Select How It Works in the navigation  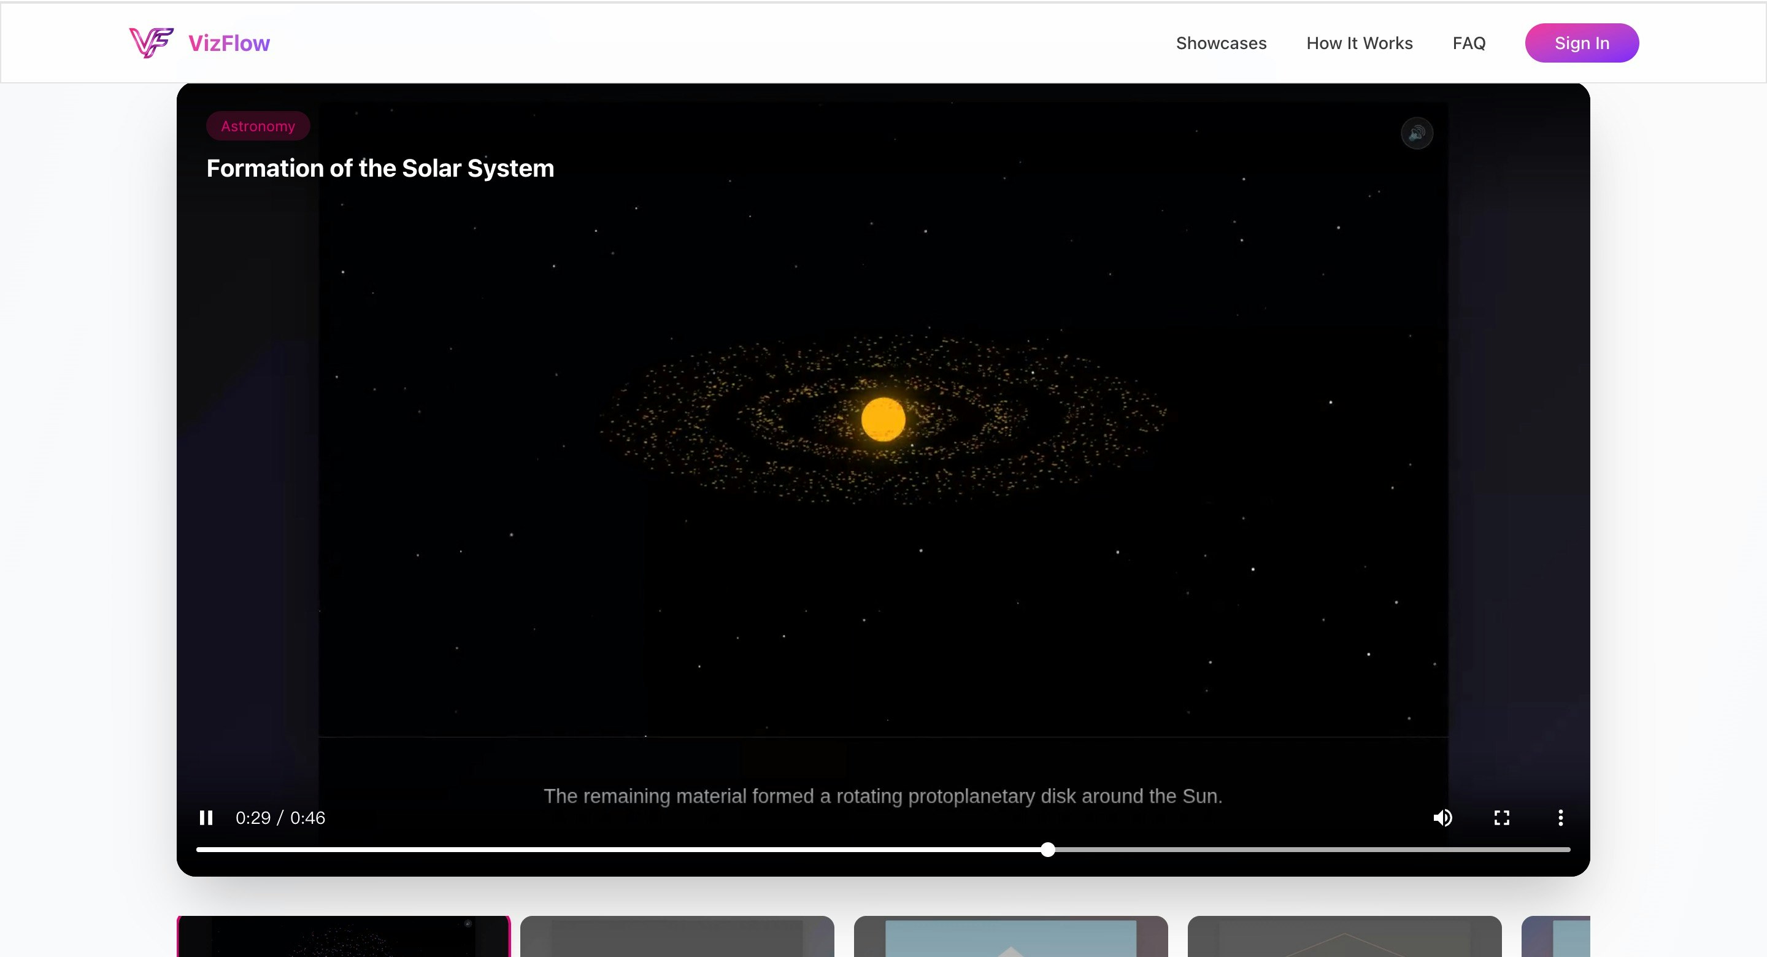point(1360,42)
